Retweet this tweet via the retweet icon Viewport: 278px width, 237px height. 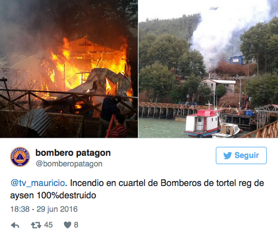(36, 225)
